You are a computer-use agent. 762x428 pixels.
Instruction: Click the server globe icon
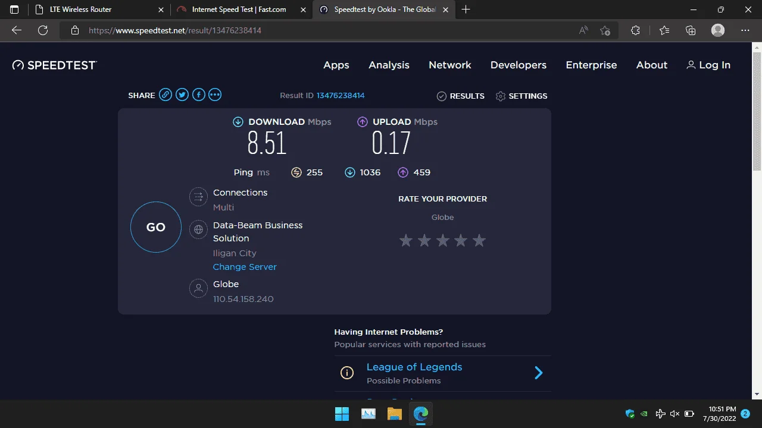click(x=198, y=229)
